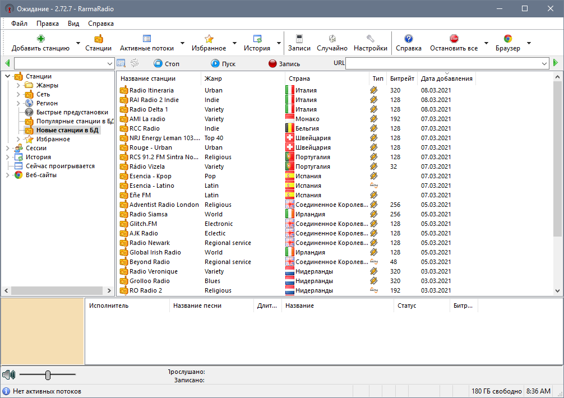This screenshot has width=564, height=398.
Task: Open dropdown arrow next to Добавить станцию
Action: click(x=78, y=43)
